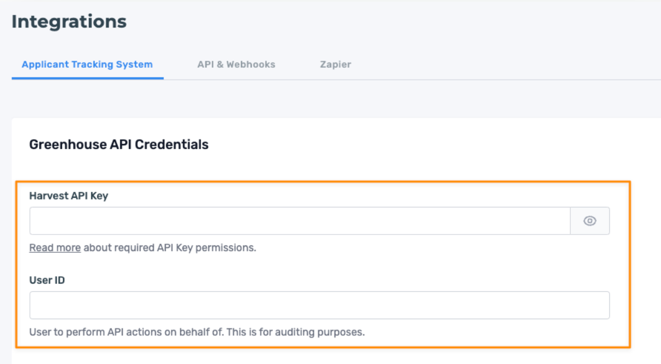Select the Harvest API Key label
This screenshot has height=364, width=661.
click(69, 196)
